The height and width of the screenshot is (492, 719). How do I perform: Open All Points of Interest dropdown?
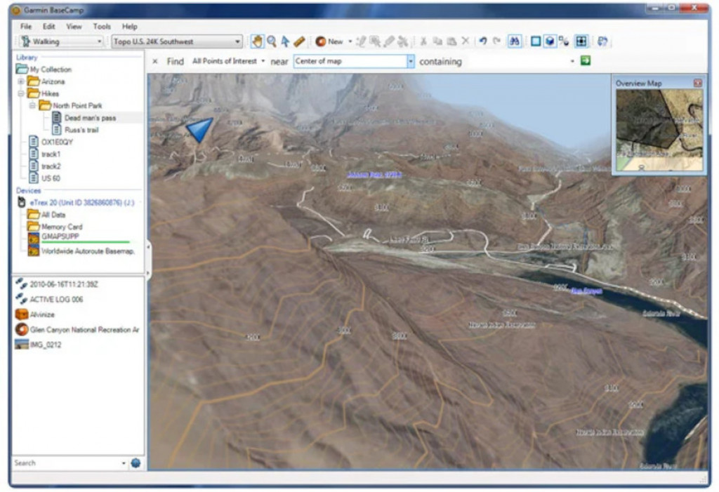228,61
